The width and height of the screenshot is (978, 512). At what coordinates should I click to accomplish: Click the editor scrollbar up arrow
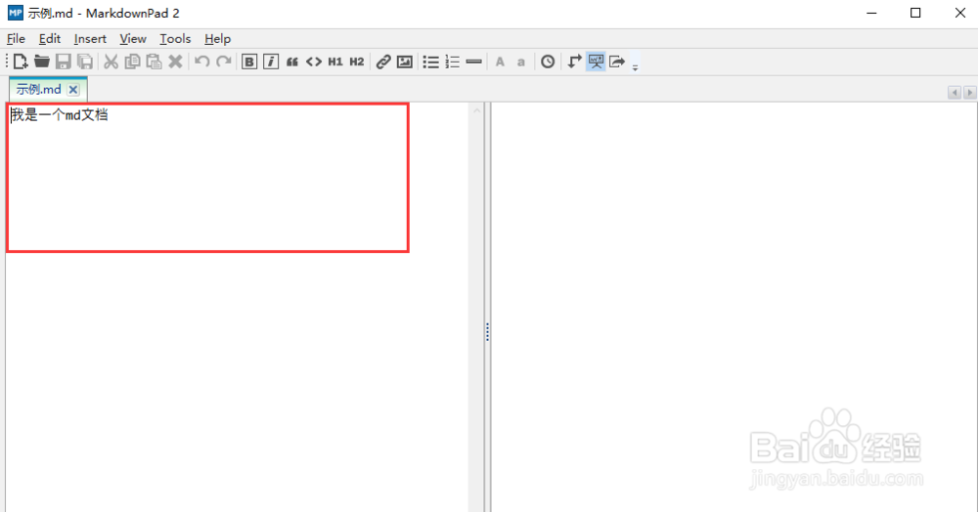(477, 110)
